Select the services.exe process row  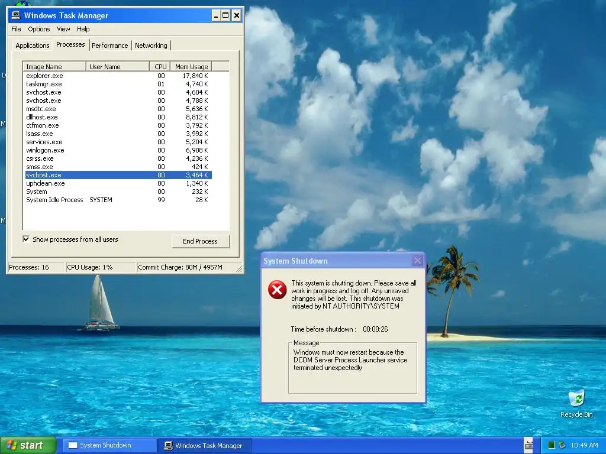pyautogui.click(x=118, y=142)
